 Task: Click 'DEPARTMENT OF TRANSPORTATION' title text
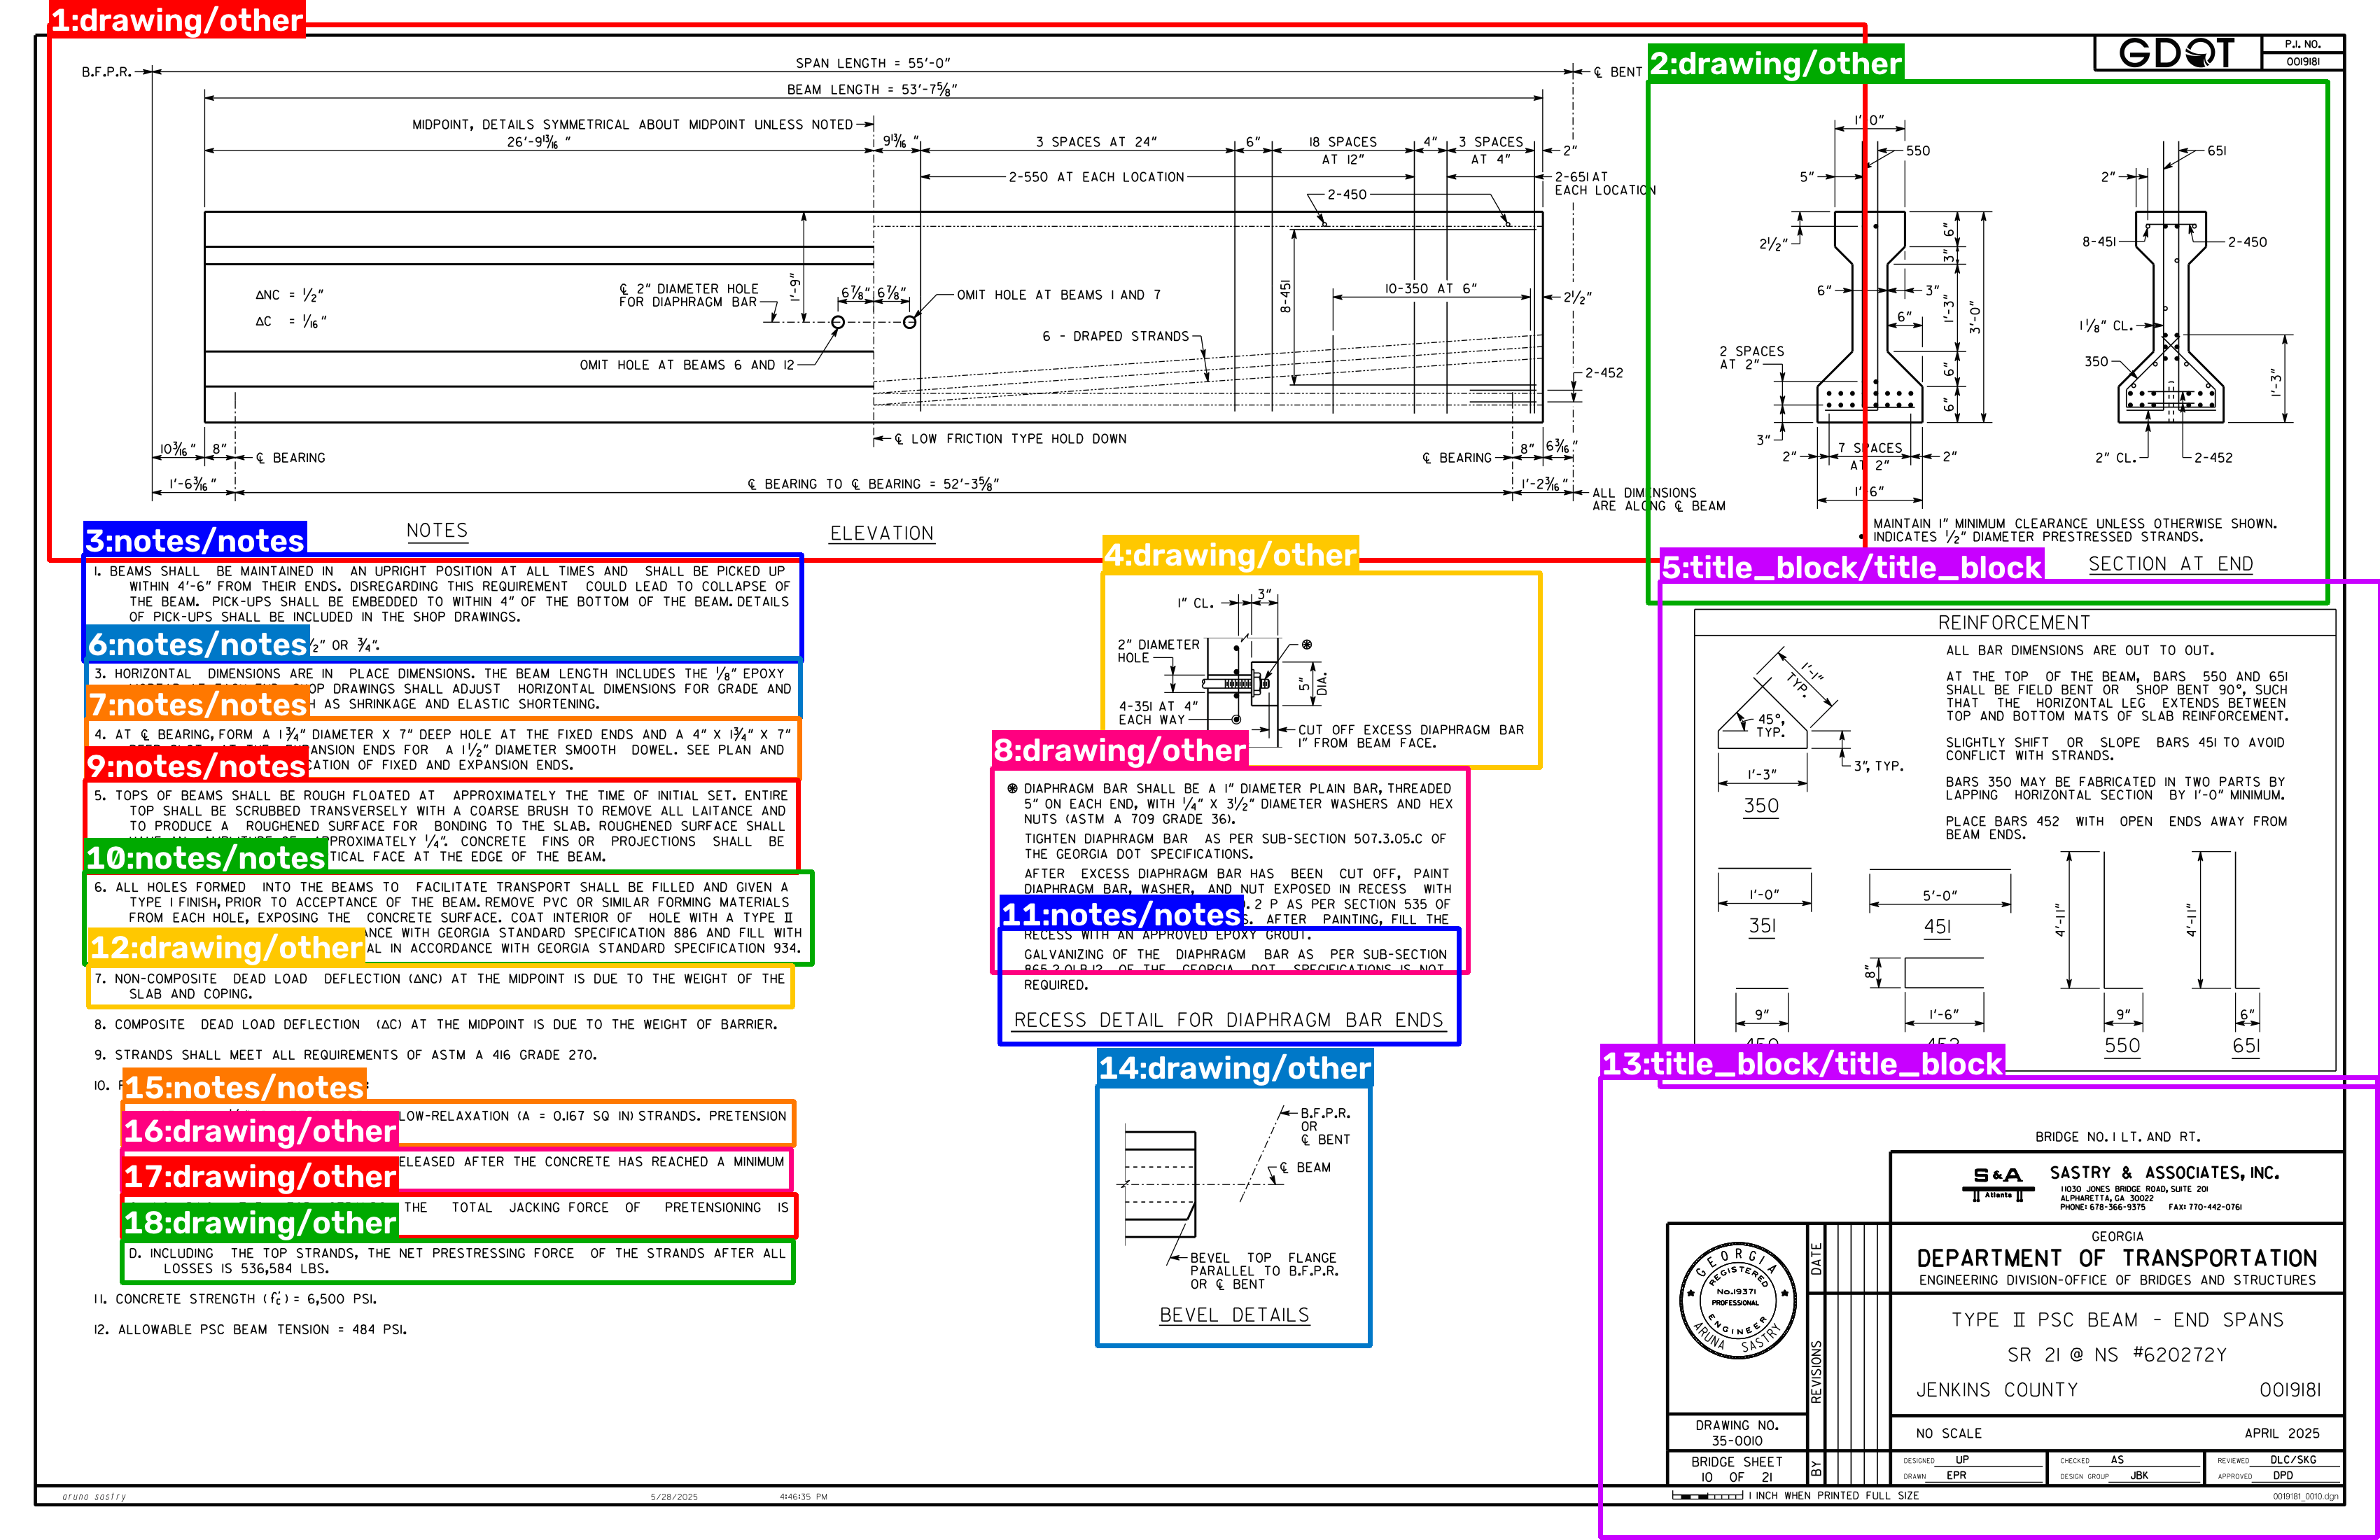click(2117, 1258)
